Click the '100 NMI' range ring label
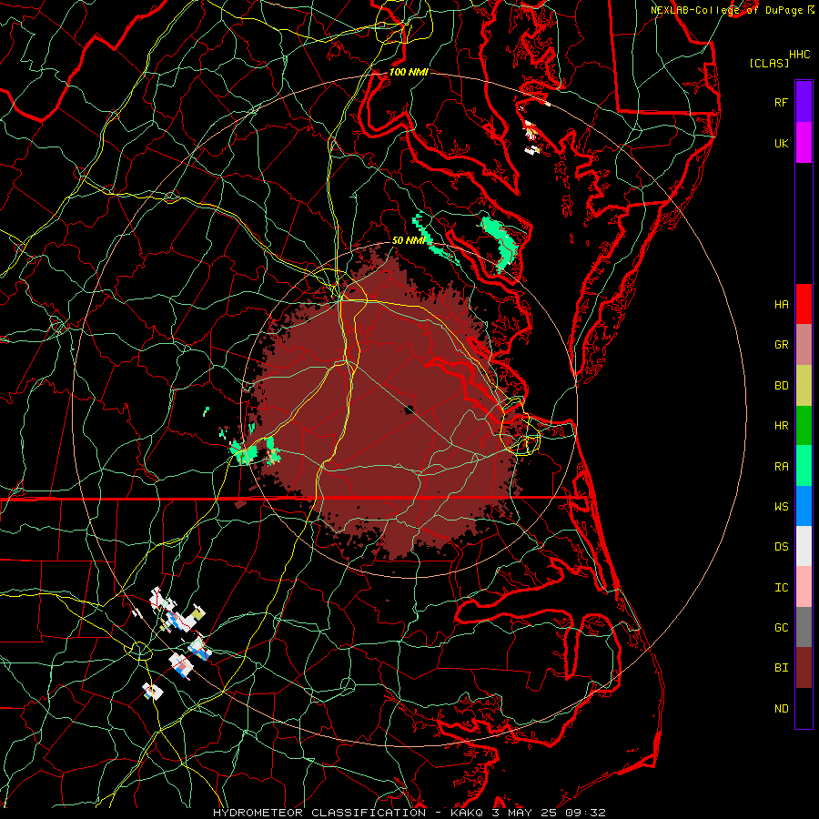The width and height of the screenshot is (819, 819). point(409,72)
